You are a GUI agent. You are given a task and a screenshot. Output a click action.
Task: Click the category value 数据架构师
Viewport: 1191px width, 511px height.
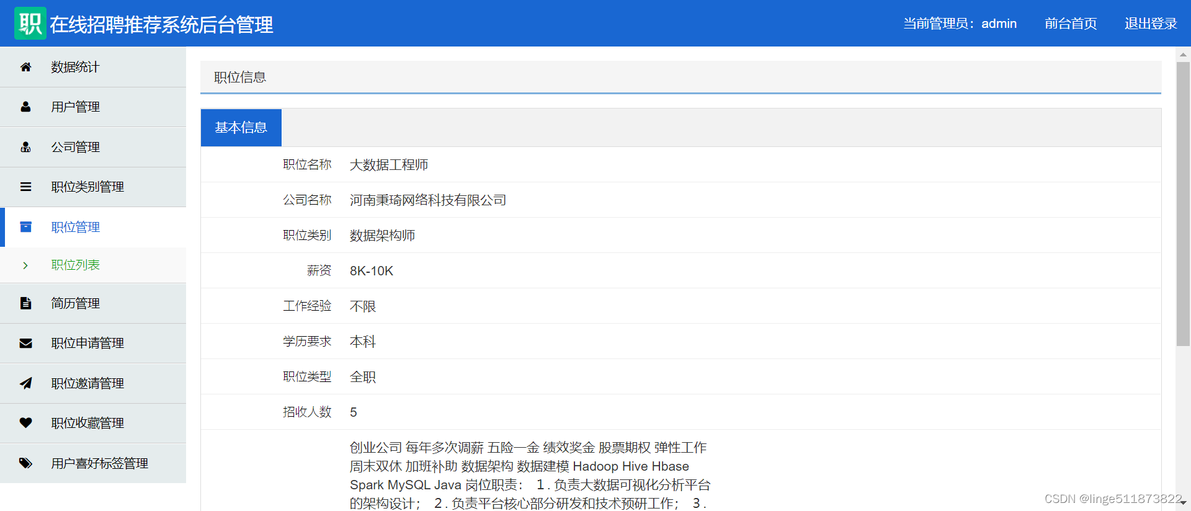tap(382, 236)
